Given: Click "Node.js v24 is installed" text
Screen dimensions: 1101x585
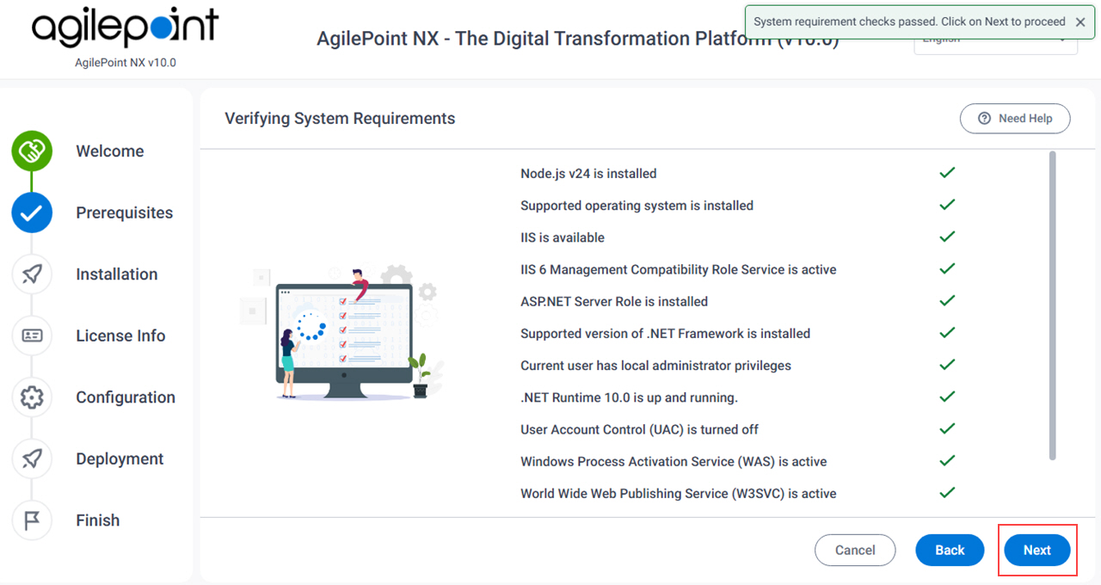Looking at the screenshot, I should (x=588, y=174).
